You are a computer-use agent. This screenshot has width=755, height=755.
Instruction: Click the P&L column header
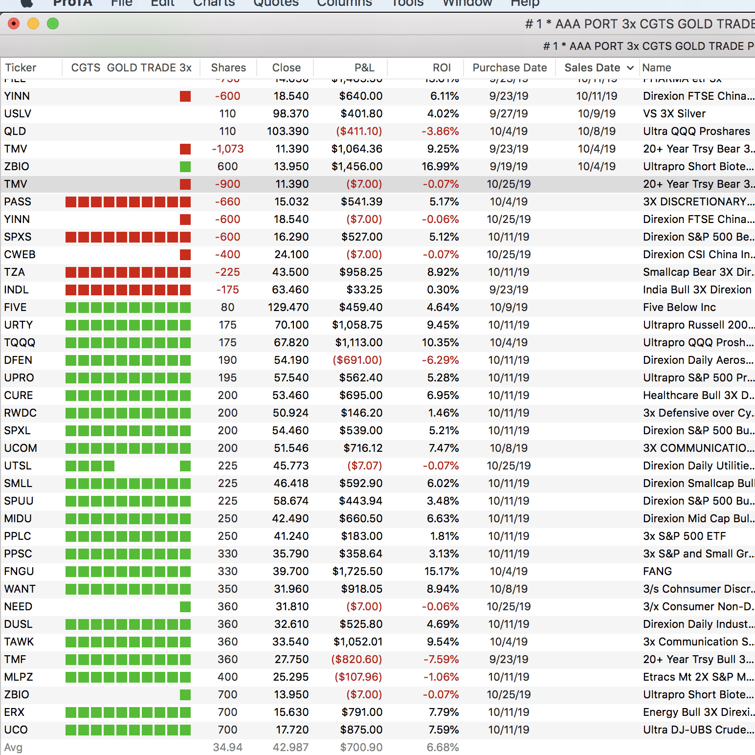(x=364, y=68)
